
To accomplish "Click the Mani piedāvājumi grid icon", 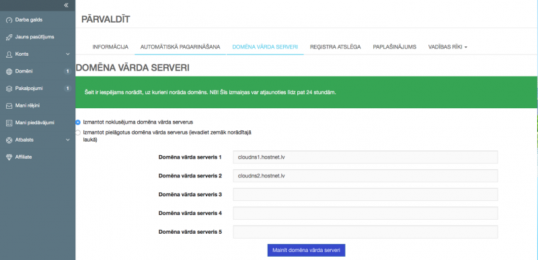I will (x=9, y=123).
